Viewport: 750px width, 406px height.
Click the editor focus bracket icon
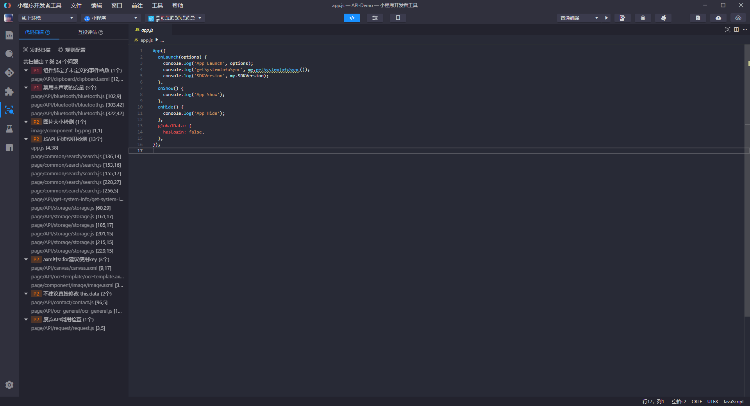click(728, 30)
